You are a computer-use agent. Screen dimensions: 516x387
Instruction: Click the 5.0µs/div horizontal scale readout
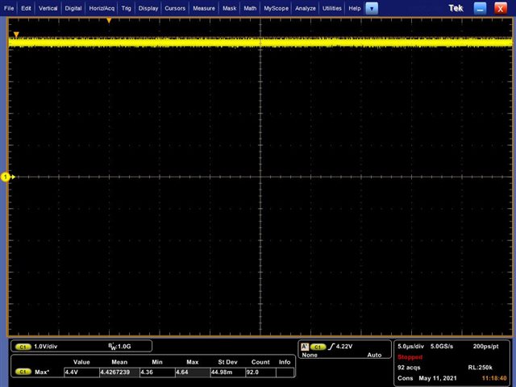[410, 347]
